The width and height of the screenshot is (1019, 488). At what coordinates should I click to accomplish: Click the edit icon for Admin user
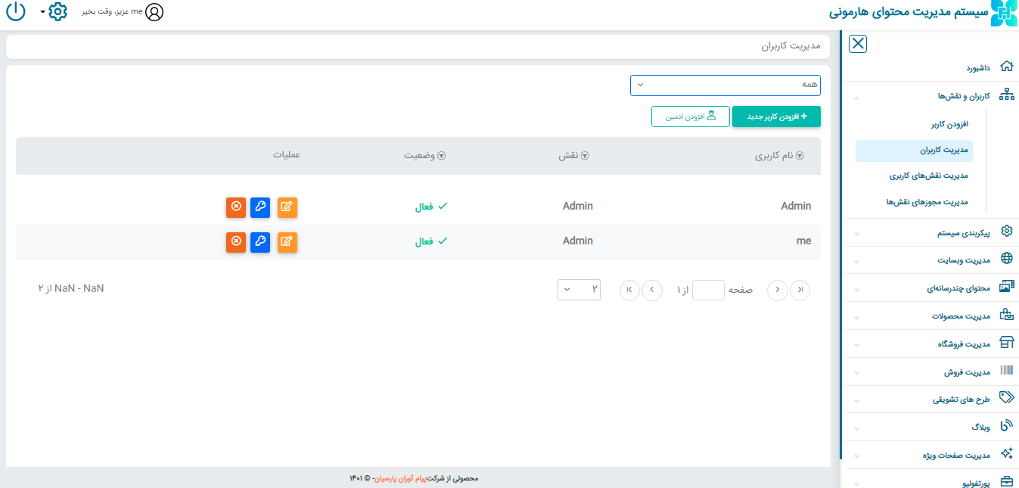tap(287, 207)
